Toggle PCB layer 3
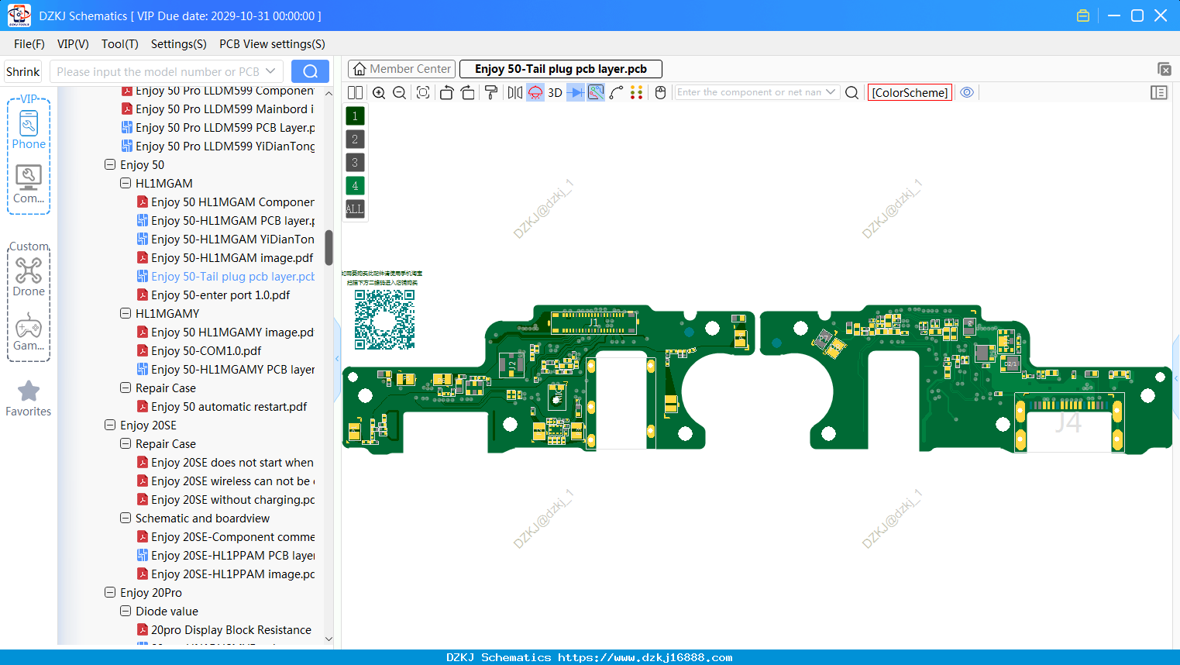Image resolution: width=1180 pixels, height=665 pixels. (x=355, y=163)
